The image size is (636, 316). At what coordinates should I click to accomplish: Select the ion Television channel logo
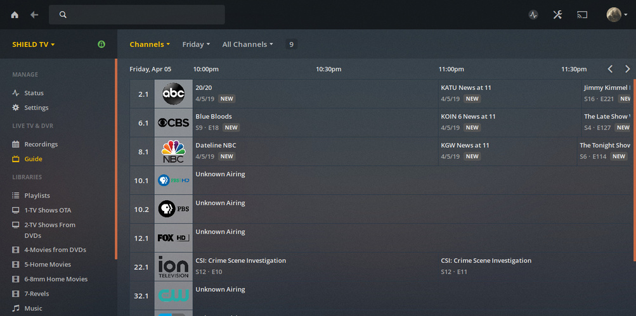click(x=174, y=267)
